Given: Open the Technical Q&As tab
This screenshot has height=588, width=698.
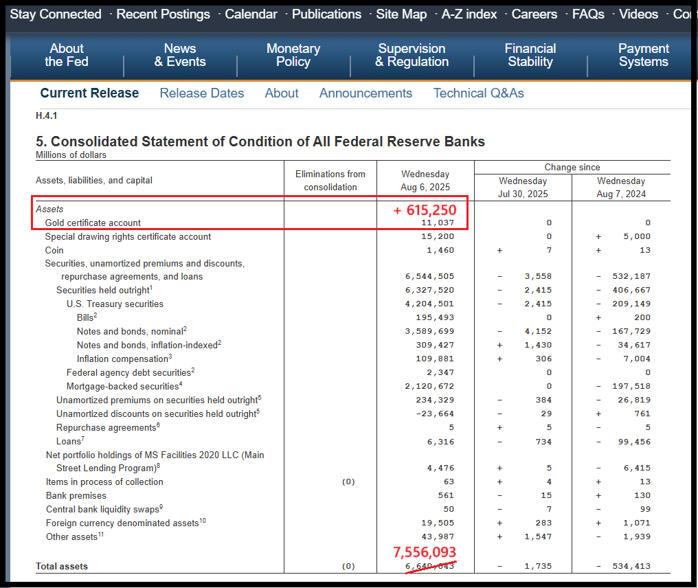Looking at the screenshot, I should click(478, 93).
